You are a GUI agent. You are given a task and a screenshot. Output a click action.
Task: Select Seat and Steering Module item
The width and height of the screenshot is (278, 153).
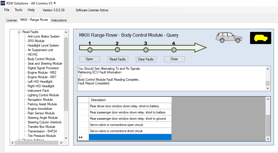[x=45, y=64]
